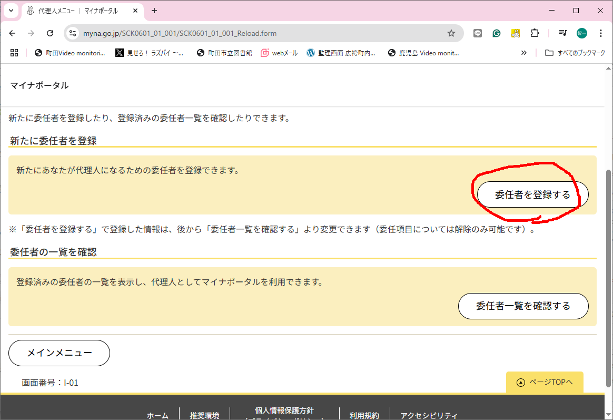
Task: Go back to メインメニュー
Action: 59,353
